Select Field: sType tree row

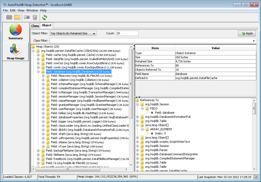click(x=77, y=147)
